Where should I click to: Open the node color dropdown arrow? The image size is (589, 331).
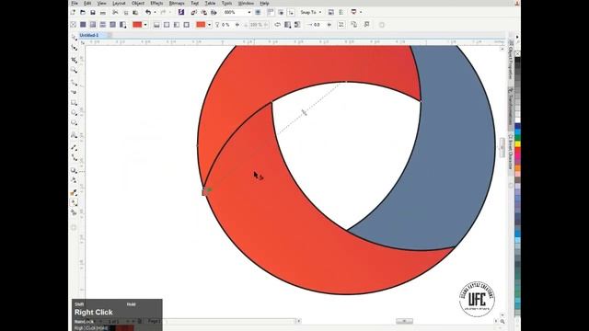209,25
